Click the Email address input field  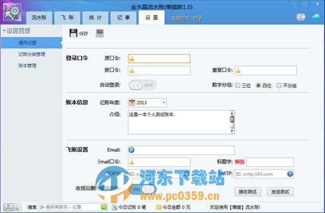click(x=181, y=150)
